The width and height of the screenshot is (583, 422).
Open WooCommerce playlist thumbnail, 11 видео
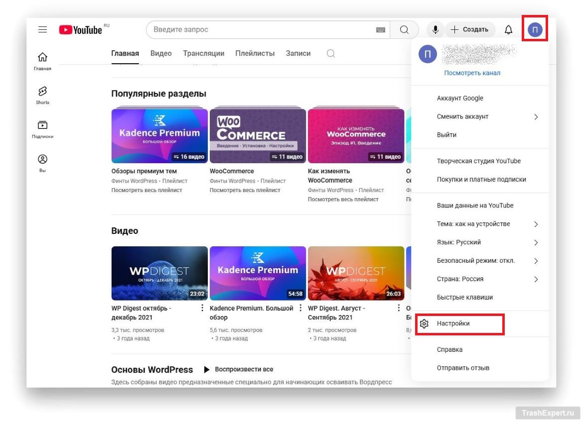(x=258, y=135)
